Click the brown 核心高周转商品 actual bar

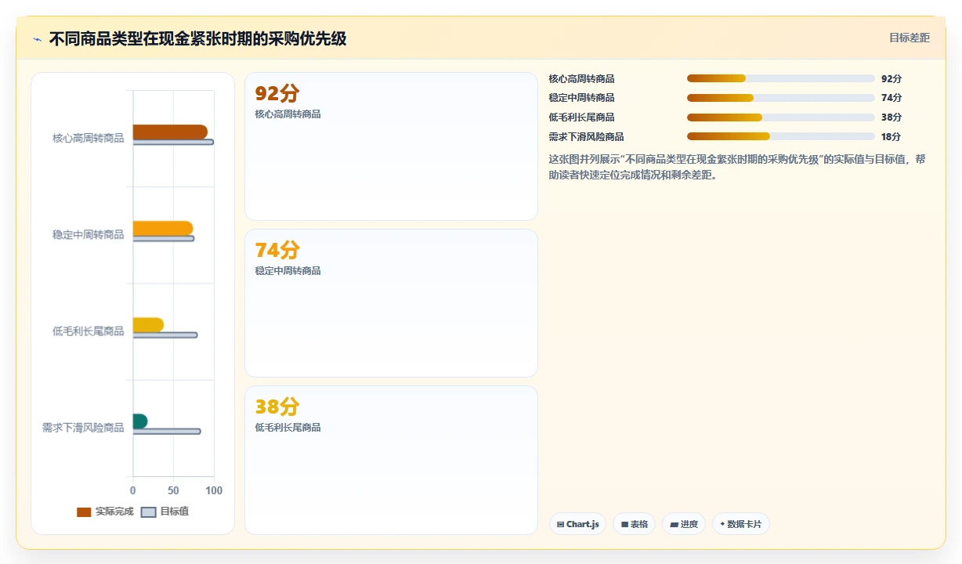[170, 132]
